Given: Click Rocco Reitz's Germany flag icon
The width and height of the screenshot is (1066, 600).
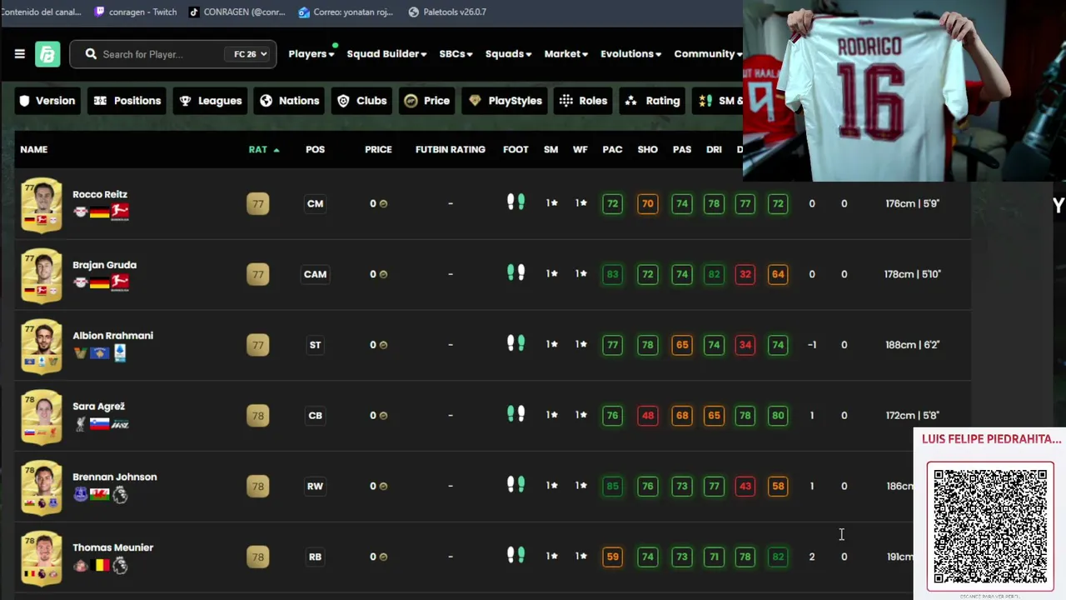Looking at the screenshot, I should pos(100,212).
